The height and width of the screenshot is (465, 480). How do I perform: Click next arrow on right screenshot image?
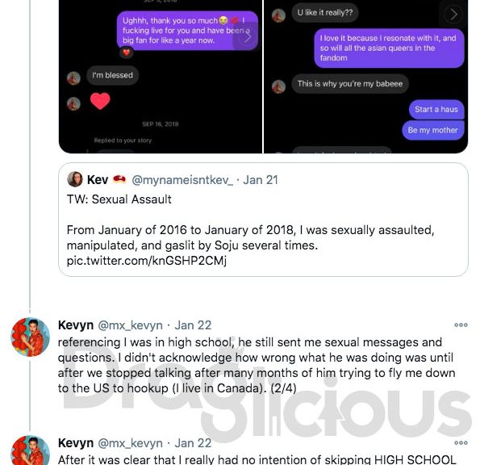click(453, 14)
